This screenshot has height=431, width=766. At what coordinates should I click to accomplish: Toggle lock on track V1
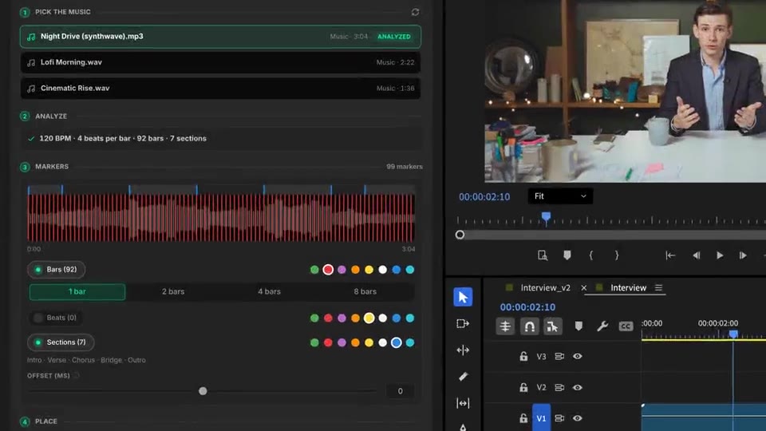pyautogui.click(x=523, y=418)
